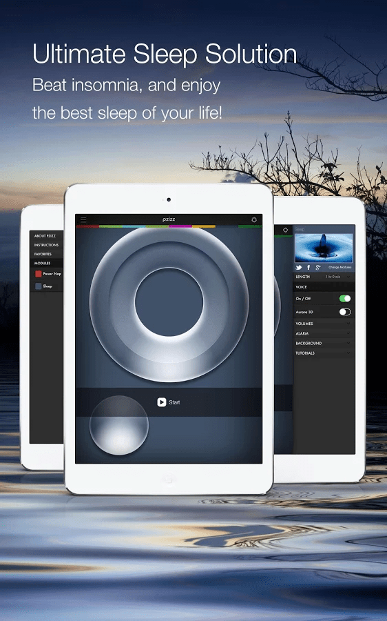Share on Twitter via bird icon
The height and width of the screenshot is (621, 387).
[x=299, y=267]
